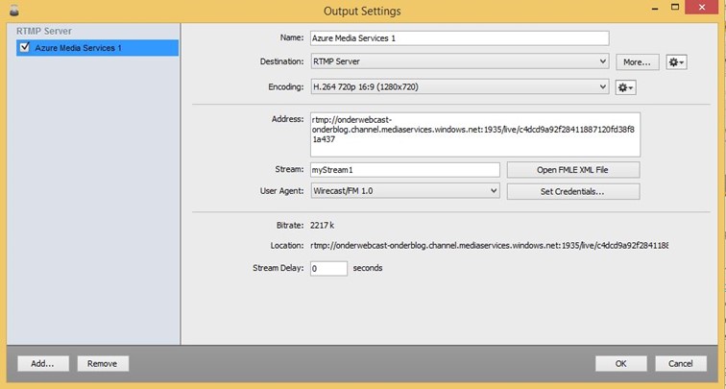726x389 pixels.
Task: Click into the Name input field
Action: pos(459,38)
